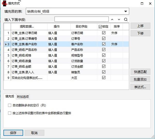The width and height of the screenshot is (155, 139).
Task: Click the search magnifier icon
Action: pos(126,19)
